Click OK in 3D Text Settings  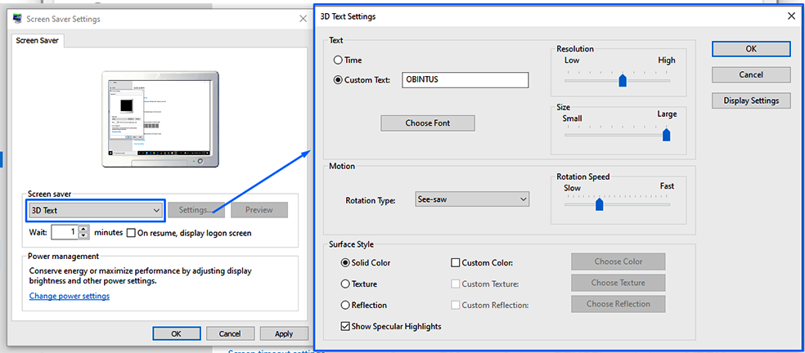pyautogui.click(x=751, y=49)
